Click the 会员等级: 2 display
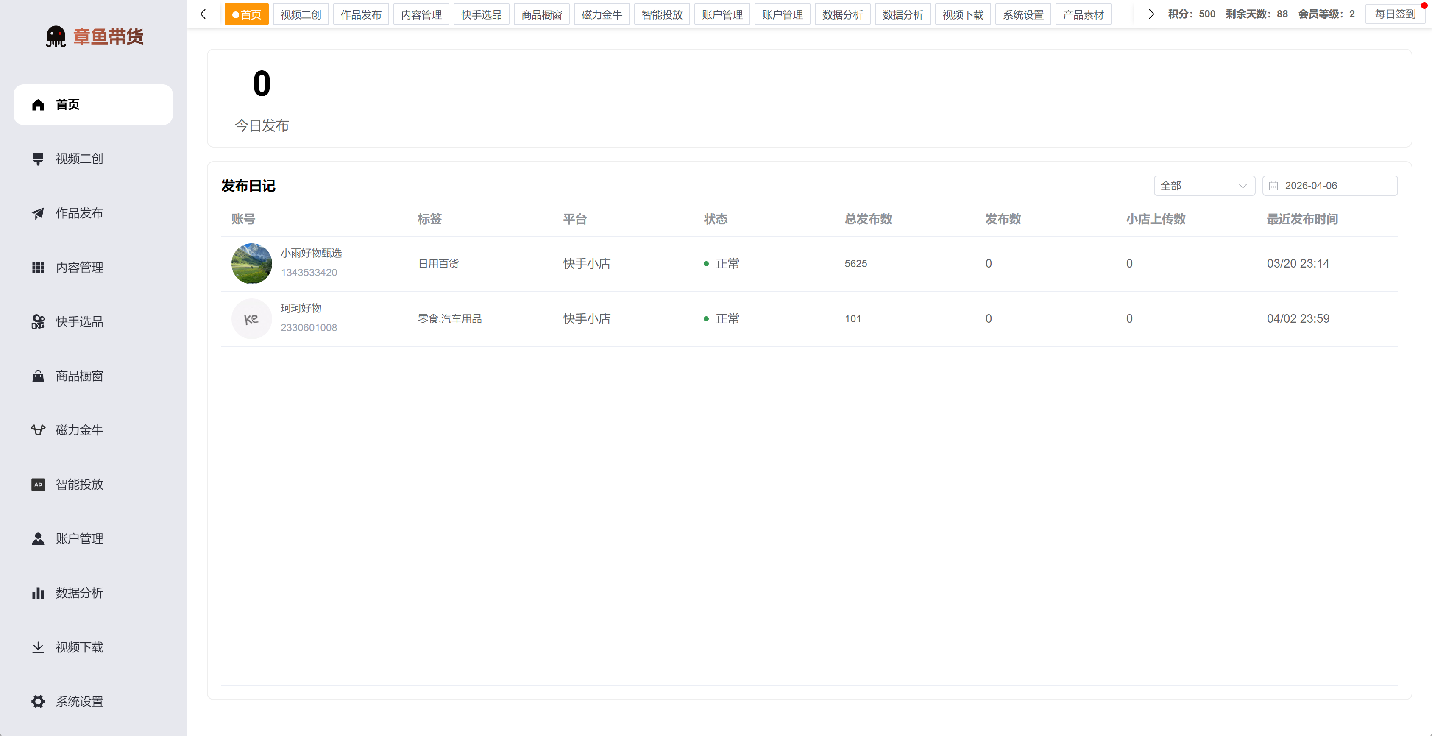This screenshot has width=1432, height=736. (1326, 14)
